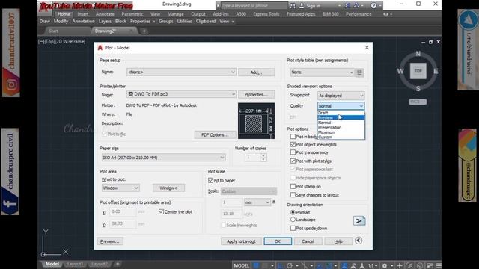Click the workspace switching gear icon

(x=385, y=265)
